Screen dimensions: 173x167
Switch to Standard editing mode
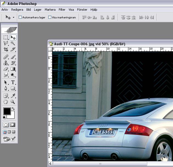coord(6,125)
